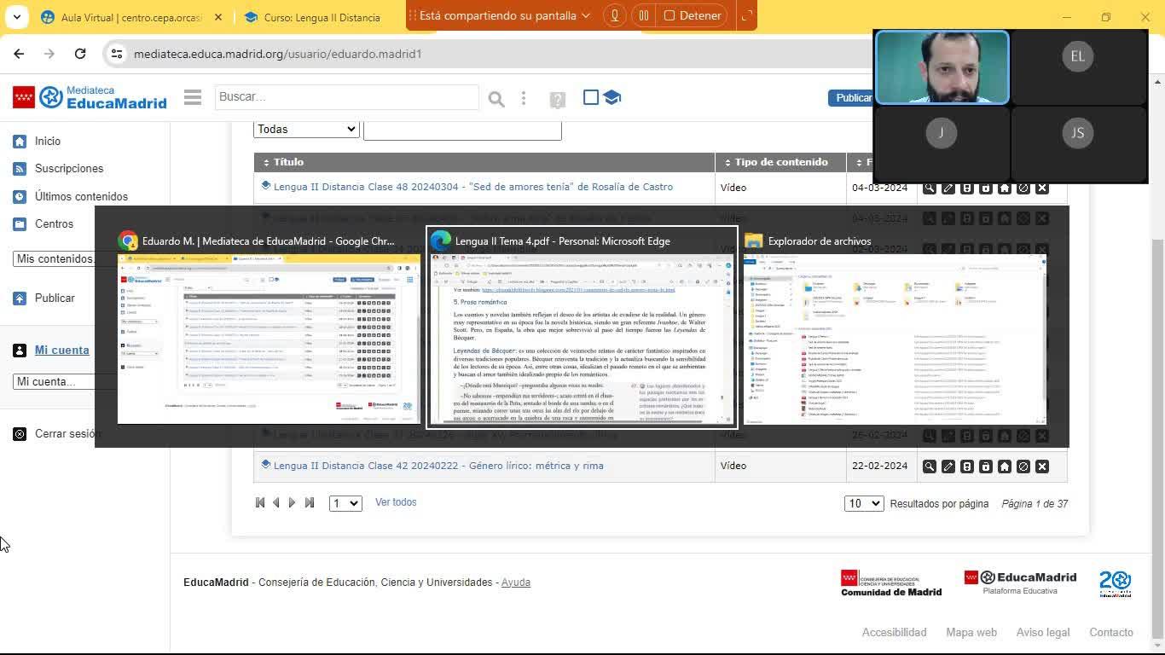Mute microphone in screen sharing toolbar
This screenshot has height=655, width=1165.
614,15
